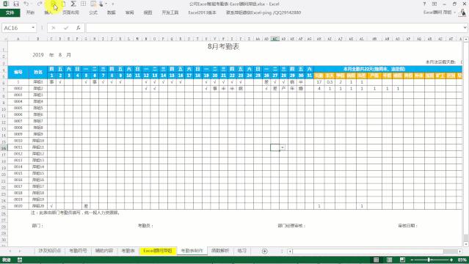The height and width of the screenshot is (264, 469).
Task: Add a new sheet with the plus button
Action: coord(265,251)
